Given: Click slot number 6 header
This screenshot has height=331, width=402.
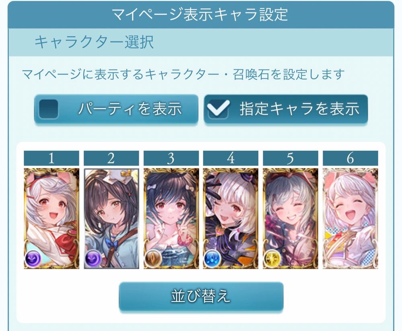Looking at the screenshot, I should click(350, 158).
